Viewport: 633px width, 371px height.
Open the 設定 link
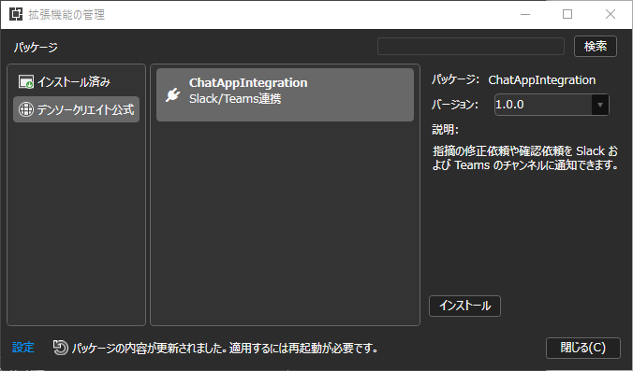point(23,348)
